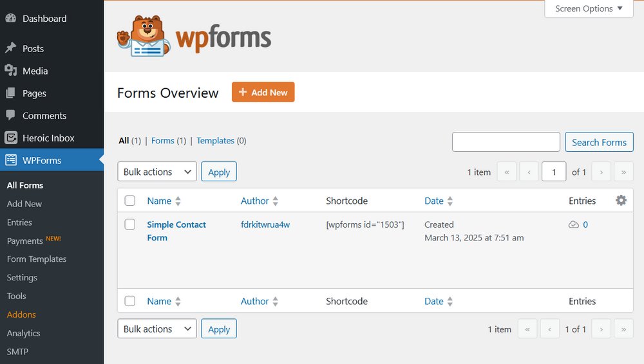Click the cloud entries icon beside 0
This screenshot has height=364, width=644.
click(573, 224)
